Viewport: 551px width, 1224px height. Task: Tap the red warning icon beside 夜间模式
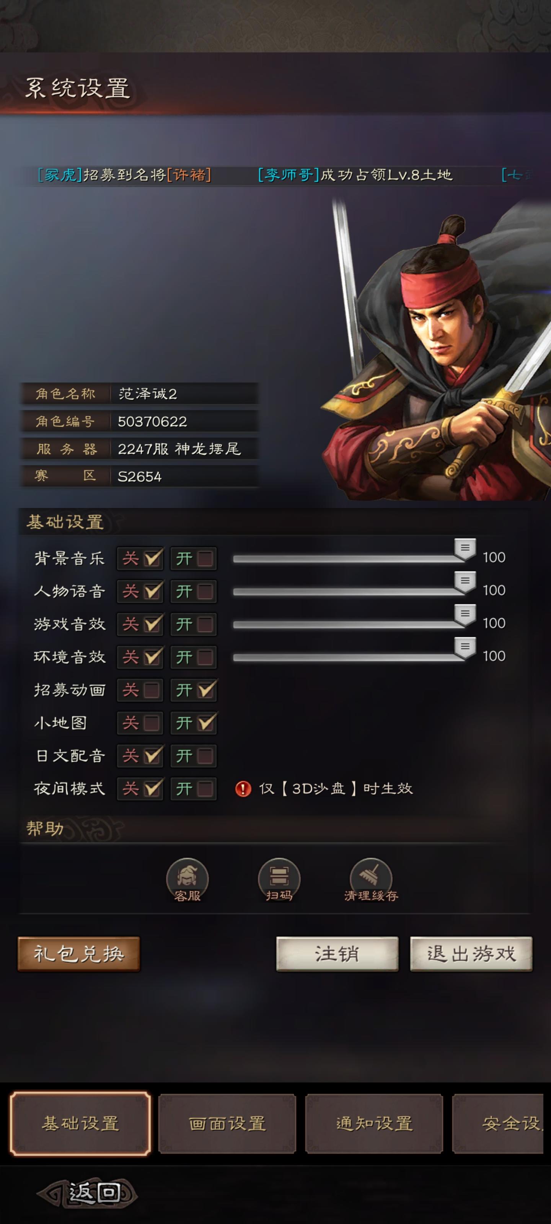pyautogui.click(x=243, y=789)
